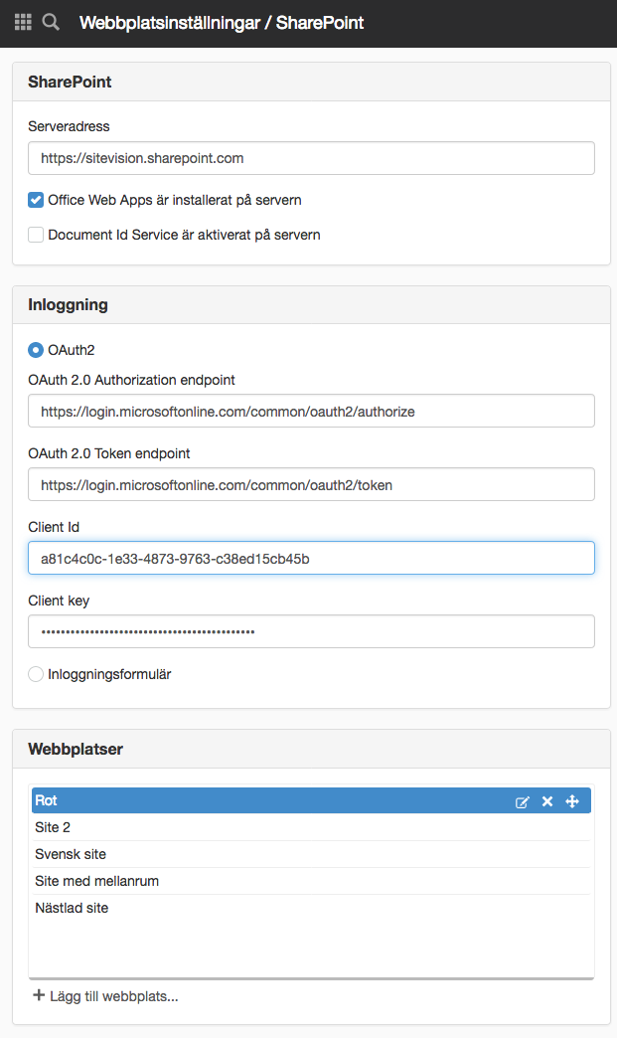
Task: Select the OAuth2 radio button
Action: [36, 350]
